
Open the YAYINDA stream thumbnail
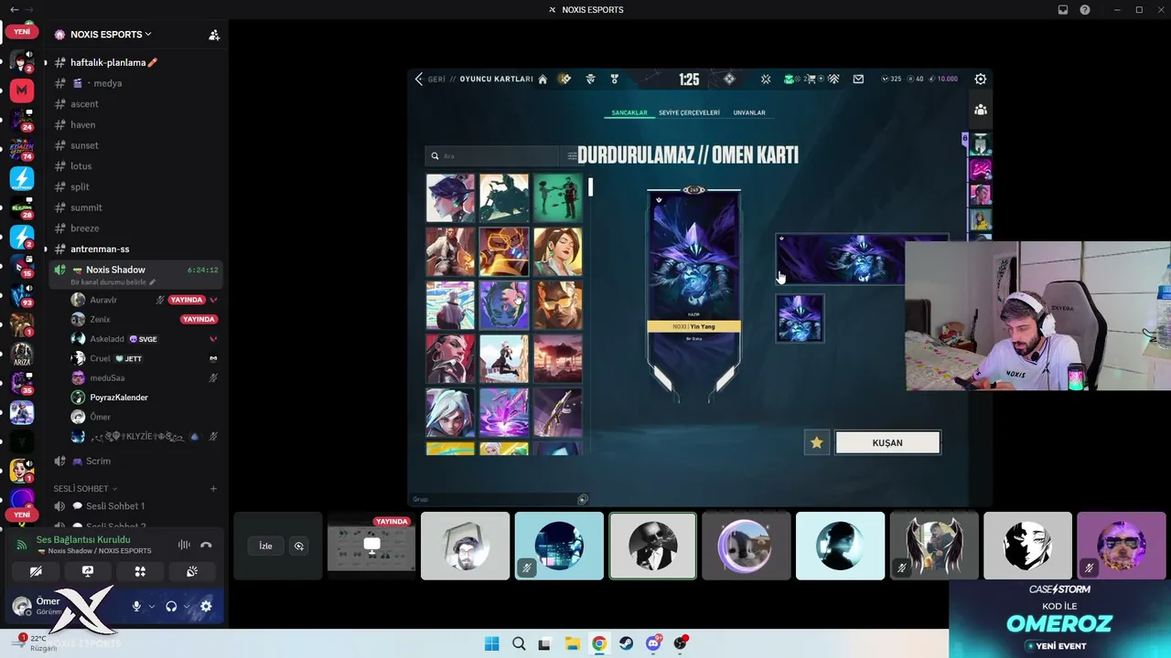click(x=371, y=547)
